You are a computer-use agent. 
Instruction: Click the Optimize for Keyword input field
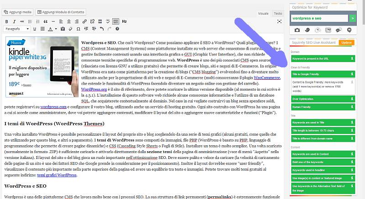(319, 18)
